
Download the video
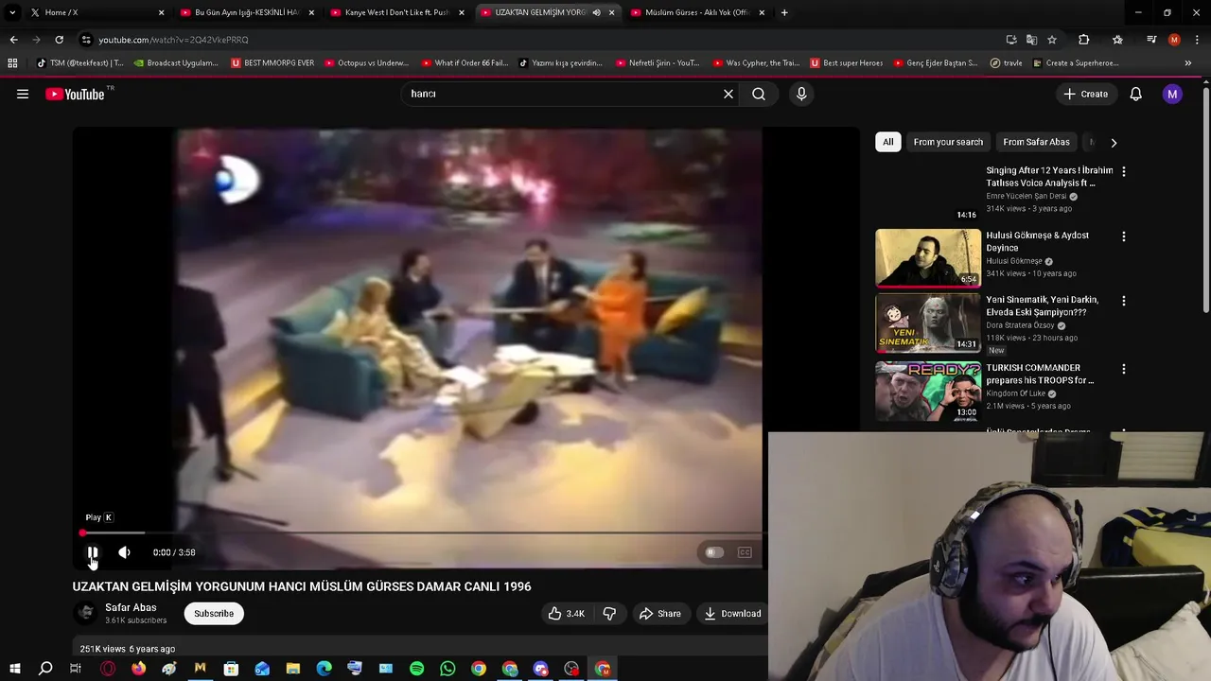coord(732,613)
